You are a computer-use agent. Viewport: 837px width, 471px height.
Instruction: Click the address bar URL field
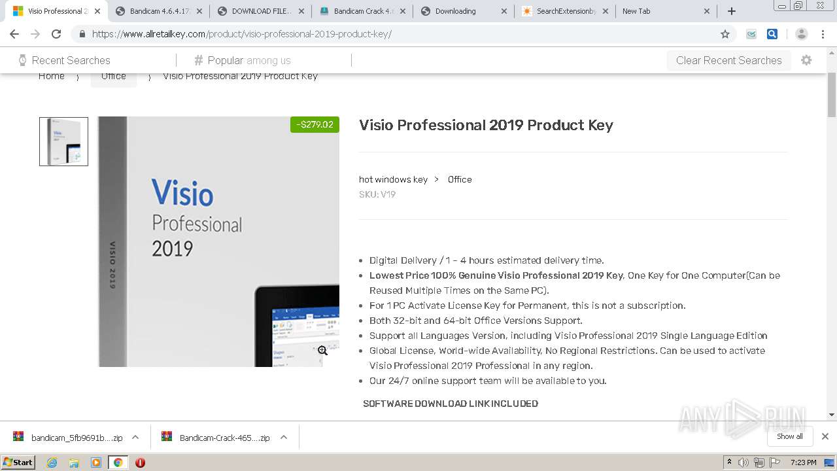click(x=392, y=34)
